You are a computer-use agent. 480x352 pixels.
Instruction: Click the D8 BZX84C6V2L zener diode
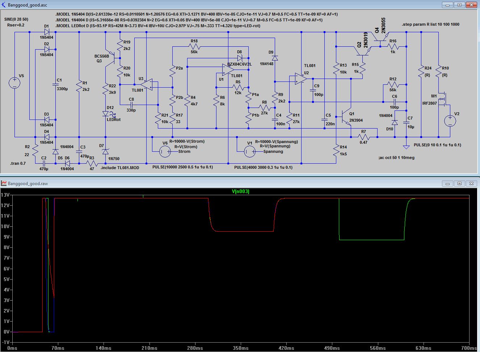click(240, 58)
